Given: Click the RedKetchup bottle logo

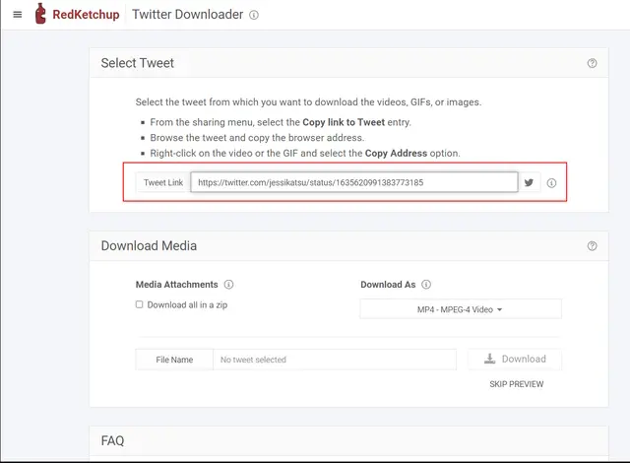Looking at the screenshot, I should click(40, 15).
